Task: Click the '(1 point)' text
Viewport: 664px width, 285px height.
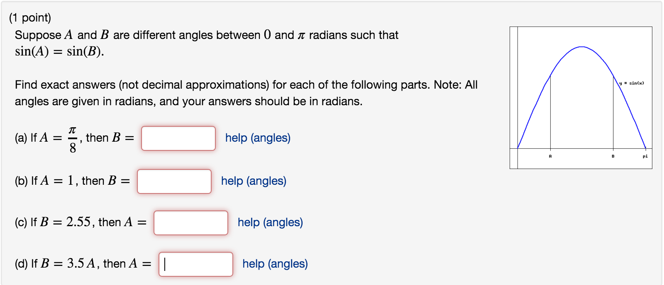Action: (x=30, y=17)
